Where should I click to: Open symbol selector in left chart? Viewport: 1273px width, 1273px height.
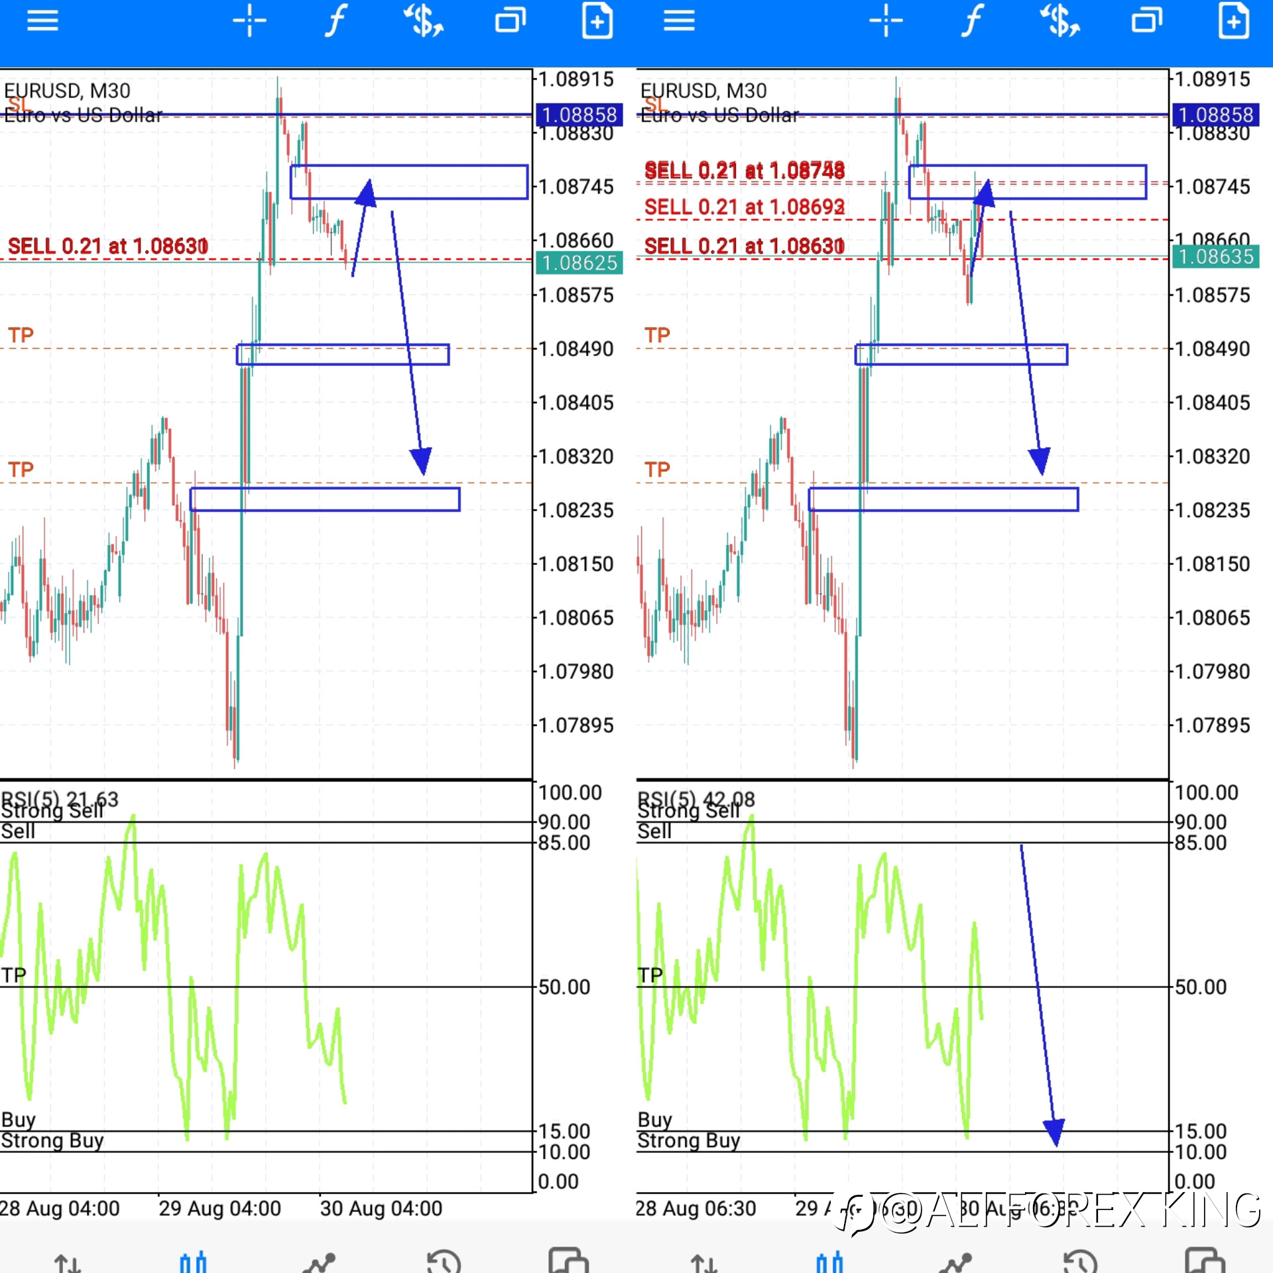(x=424, y=21)
